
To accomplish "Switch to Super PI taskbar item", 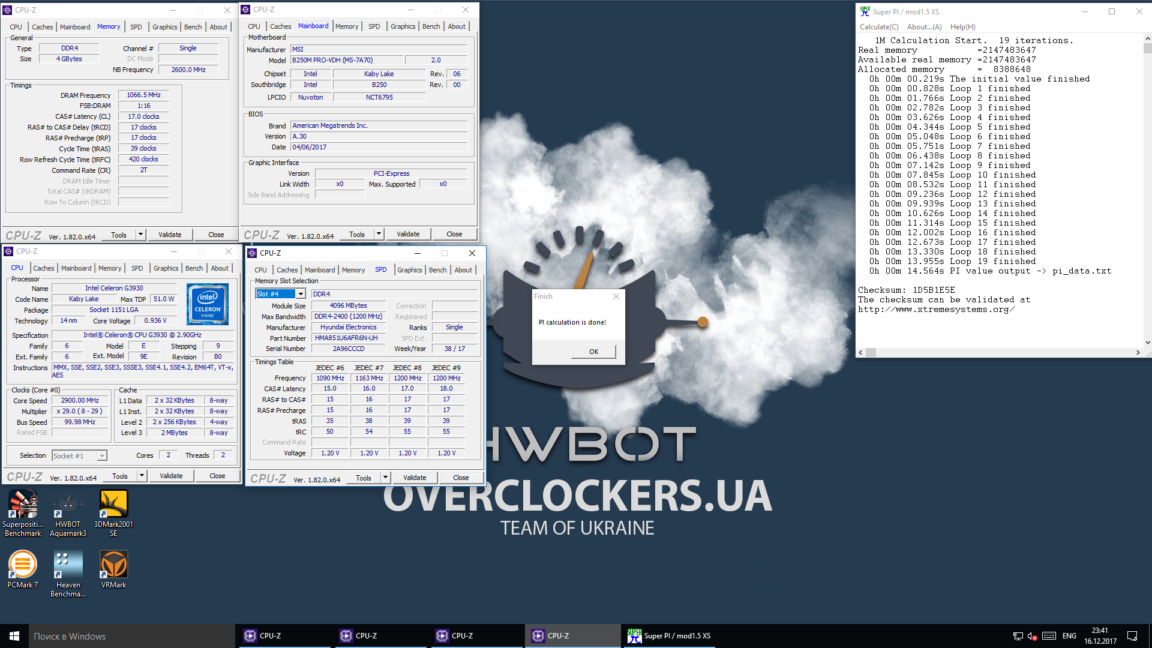I will [x=669, y=636].
